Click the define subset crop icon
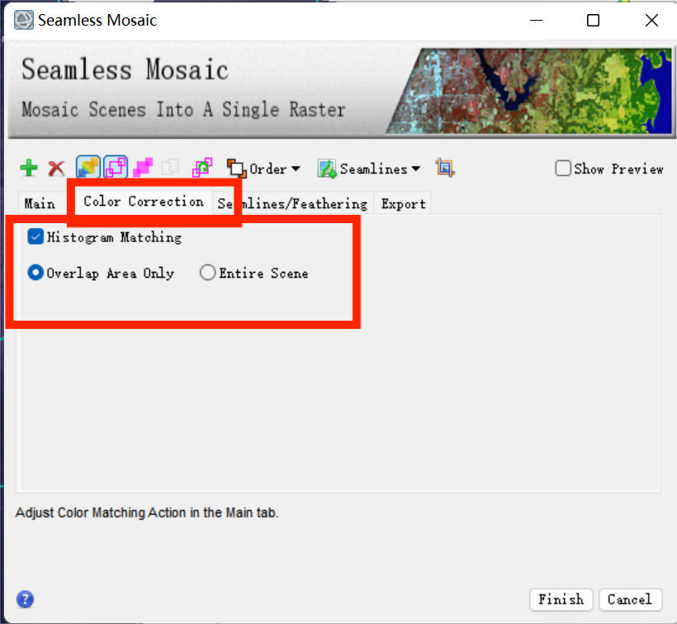The height and width of the screenshot is (624, 677). (445, 168)
